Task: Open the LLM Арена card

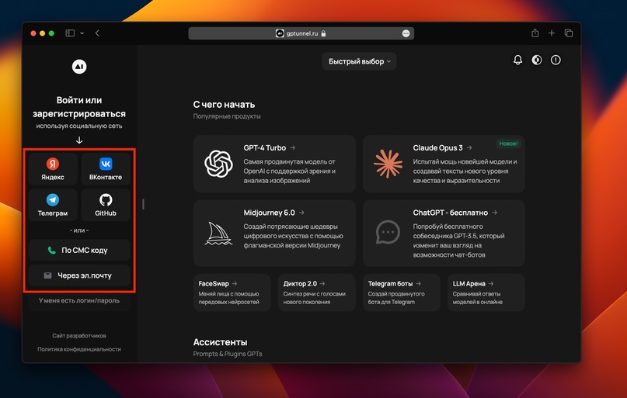Action: [x=486, y=292]
